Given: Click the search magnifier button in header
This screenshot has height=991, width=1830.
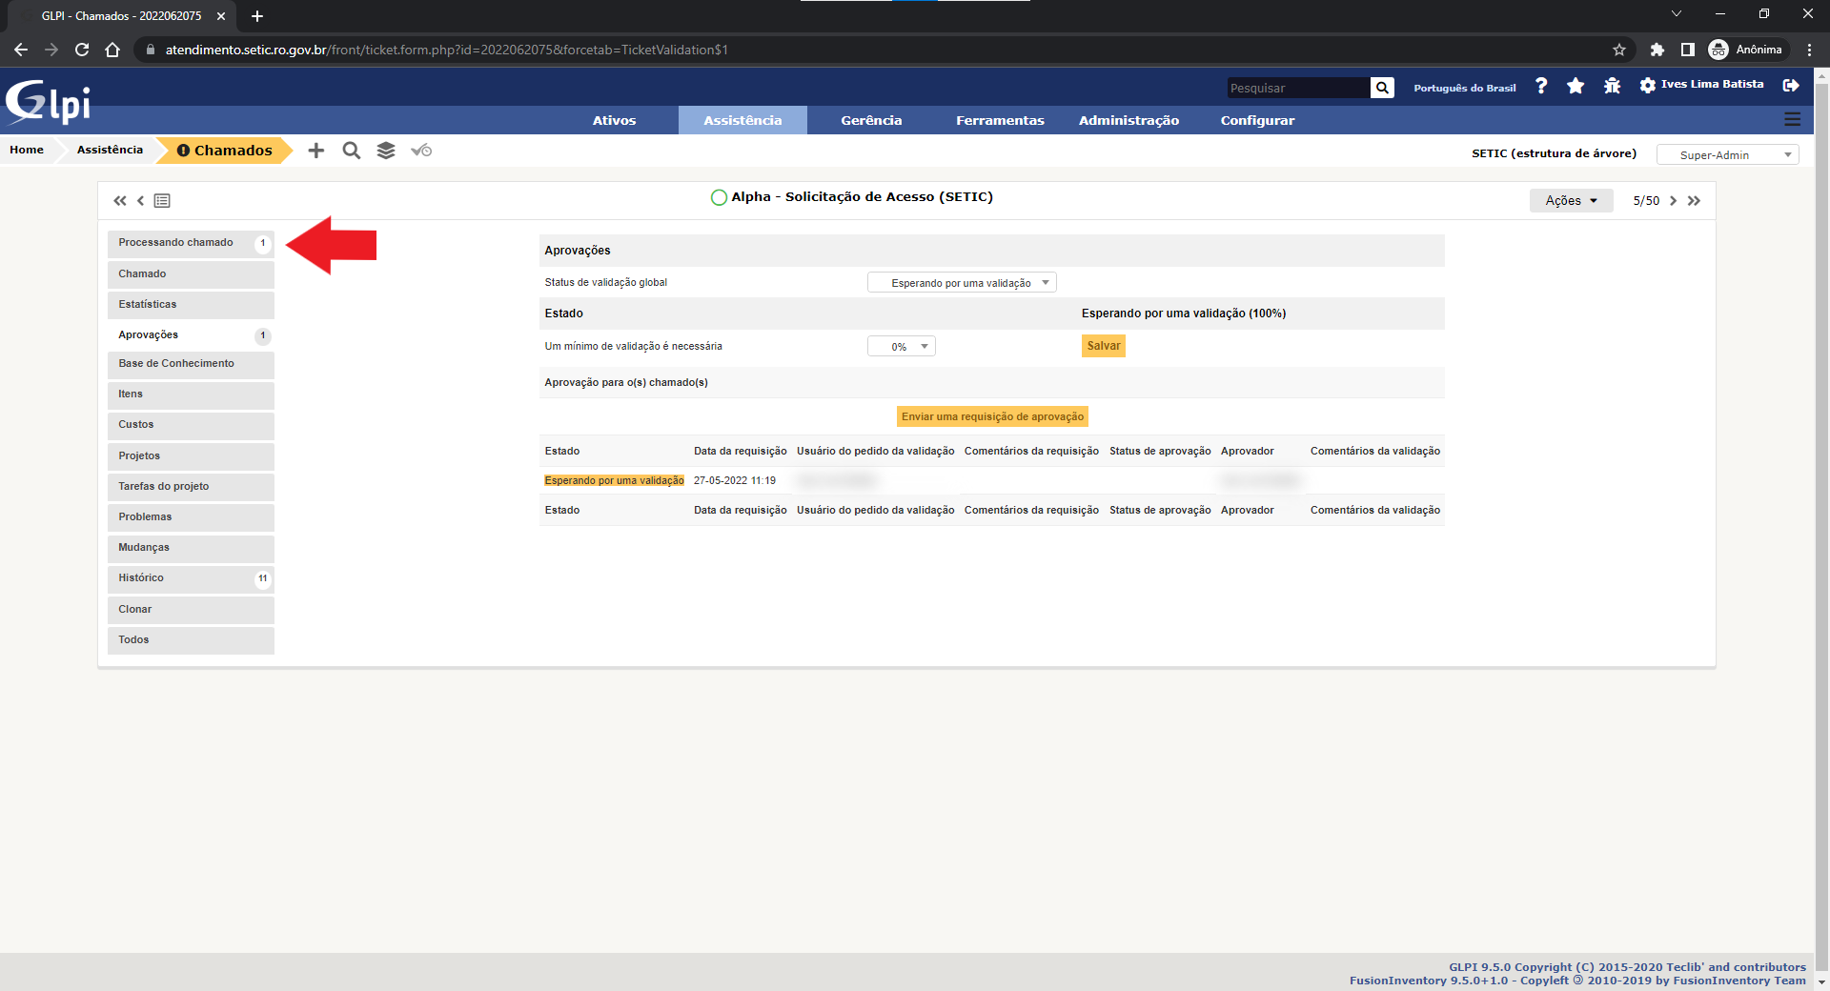Looking at the screenshot, I should click(x=1382, y=88).
